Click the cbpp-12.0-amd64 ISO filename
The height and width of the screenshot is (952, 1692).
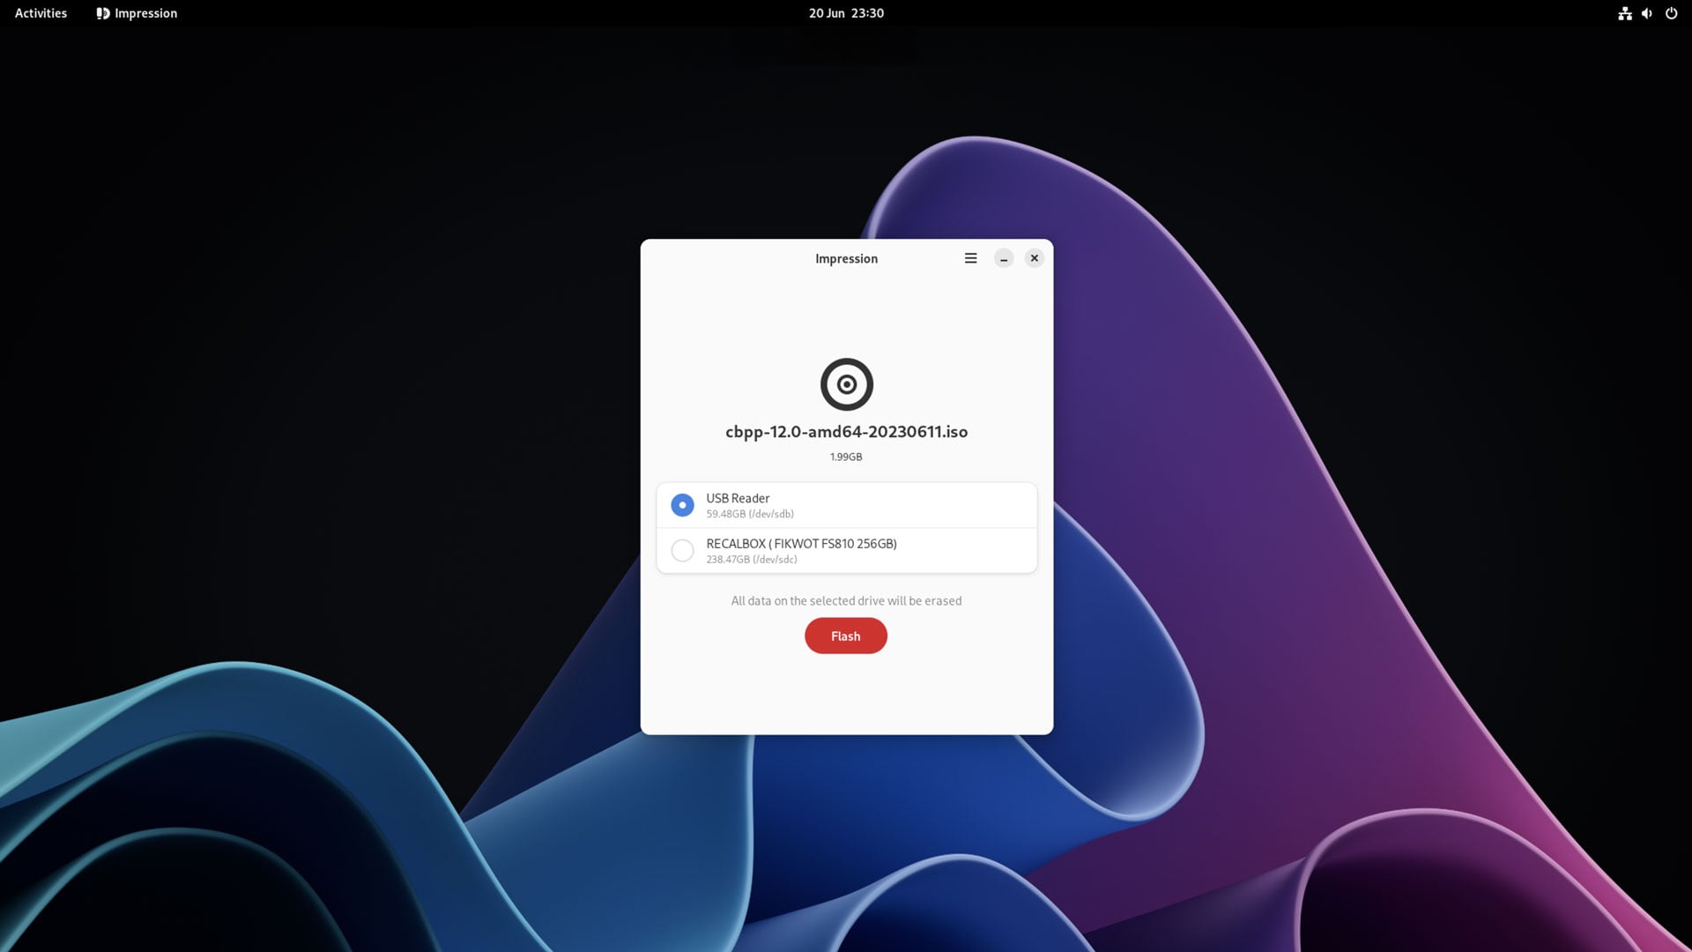pos(846,432)
